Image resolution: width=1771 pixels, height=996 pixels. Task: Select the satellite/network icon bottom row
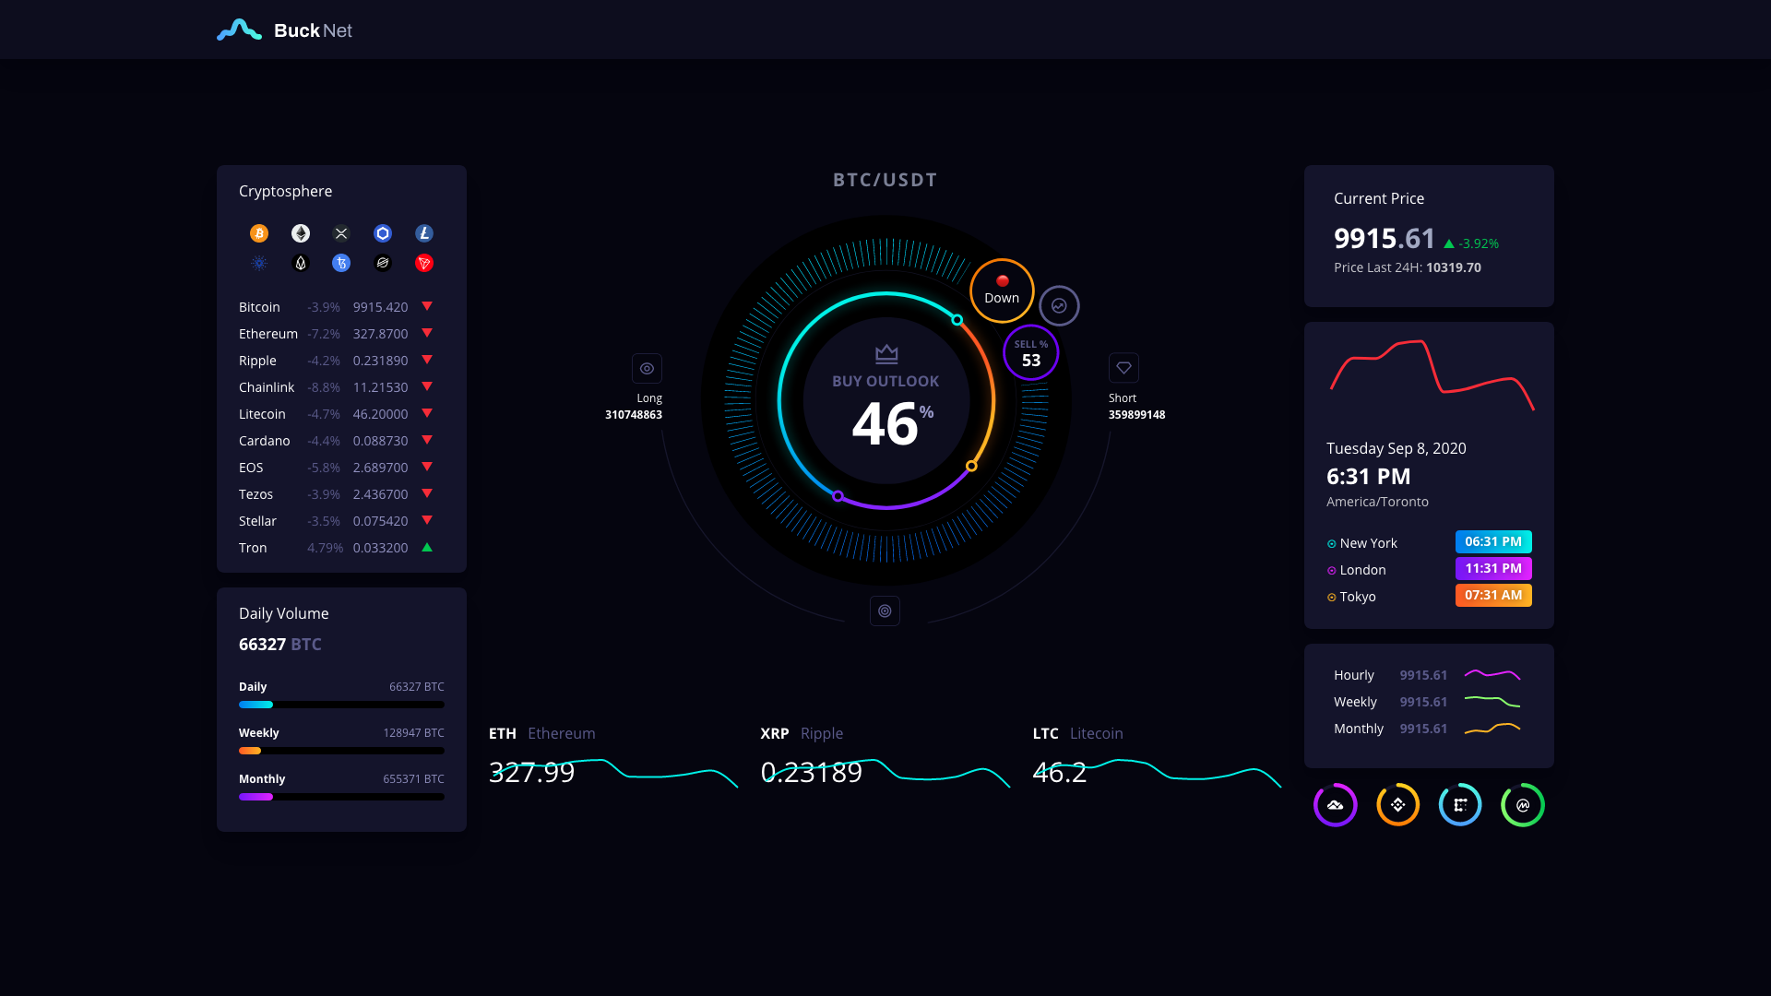point(1459,804)
